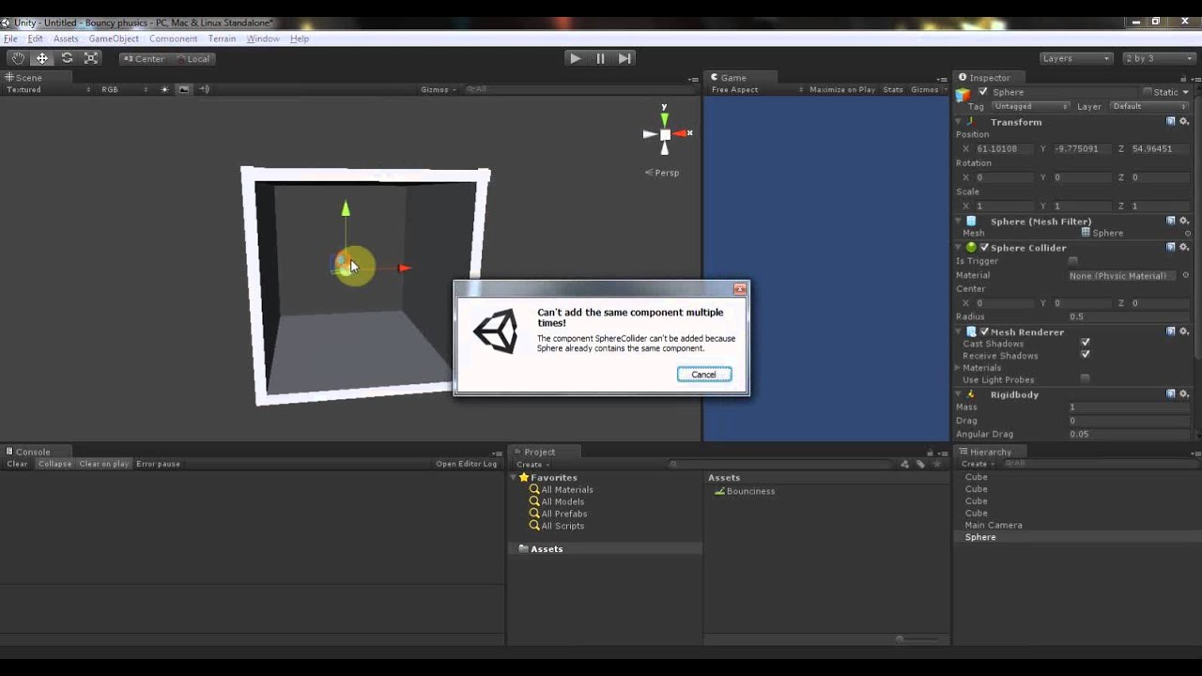Image resolution: width=1202 pixels, height=676 pixels.
Task: Open the Terrain menu
Action: point(222,38)
